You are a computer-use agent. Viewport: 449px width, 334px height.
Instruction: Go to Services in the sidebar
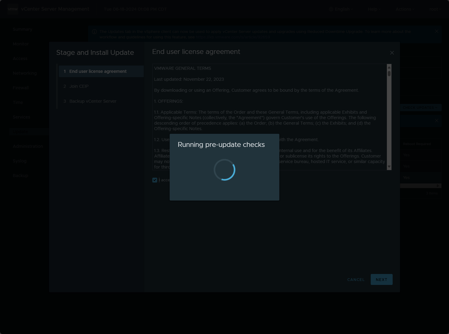pyautogui.click(x=21, y=117)
